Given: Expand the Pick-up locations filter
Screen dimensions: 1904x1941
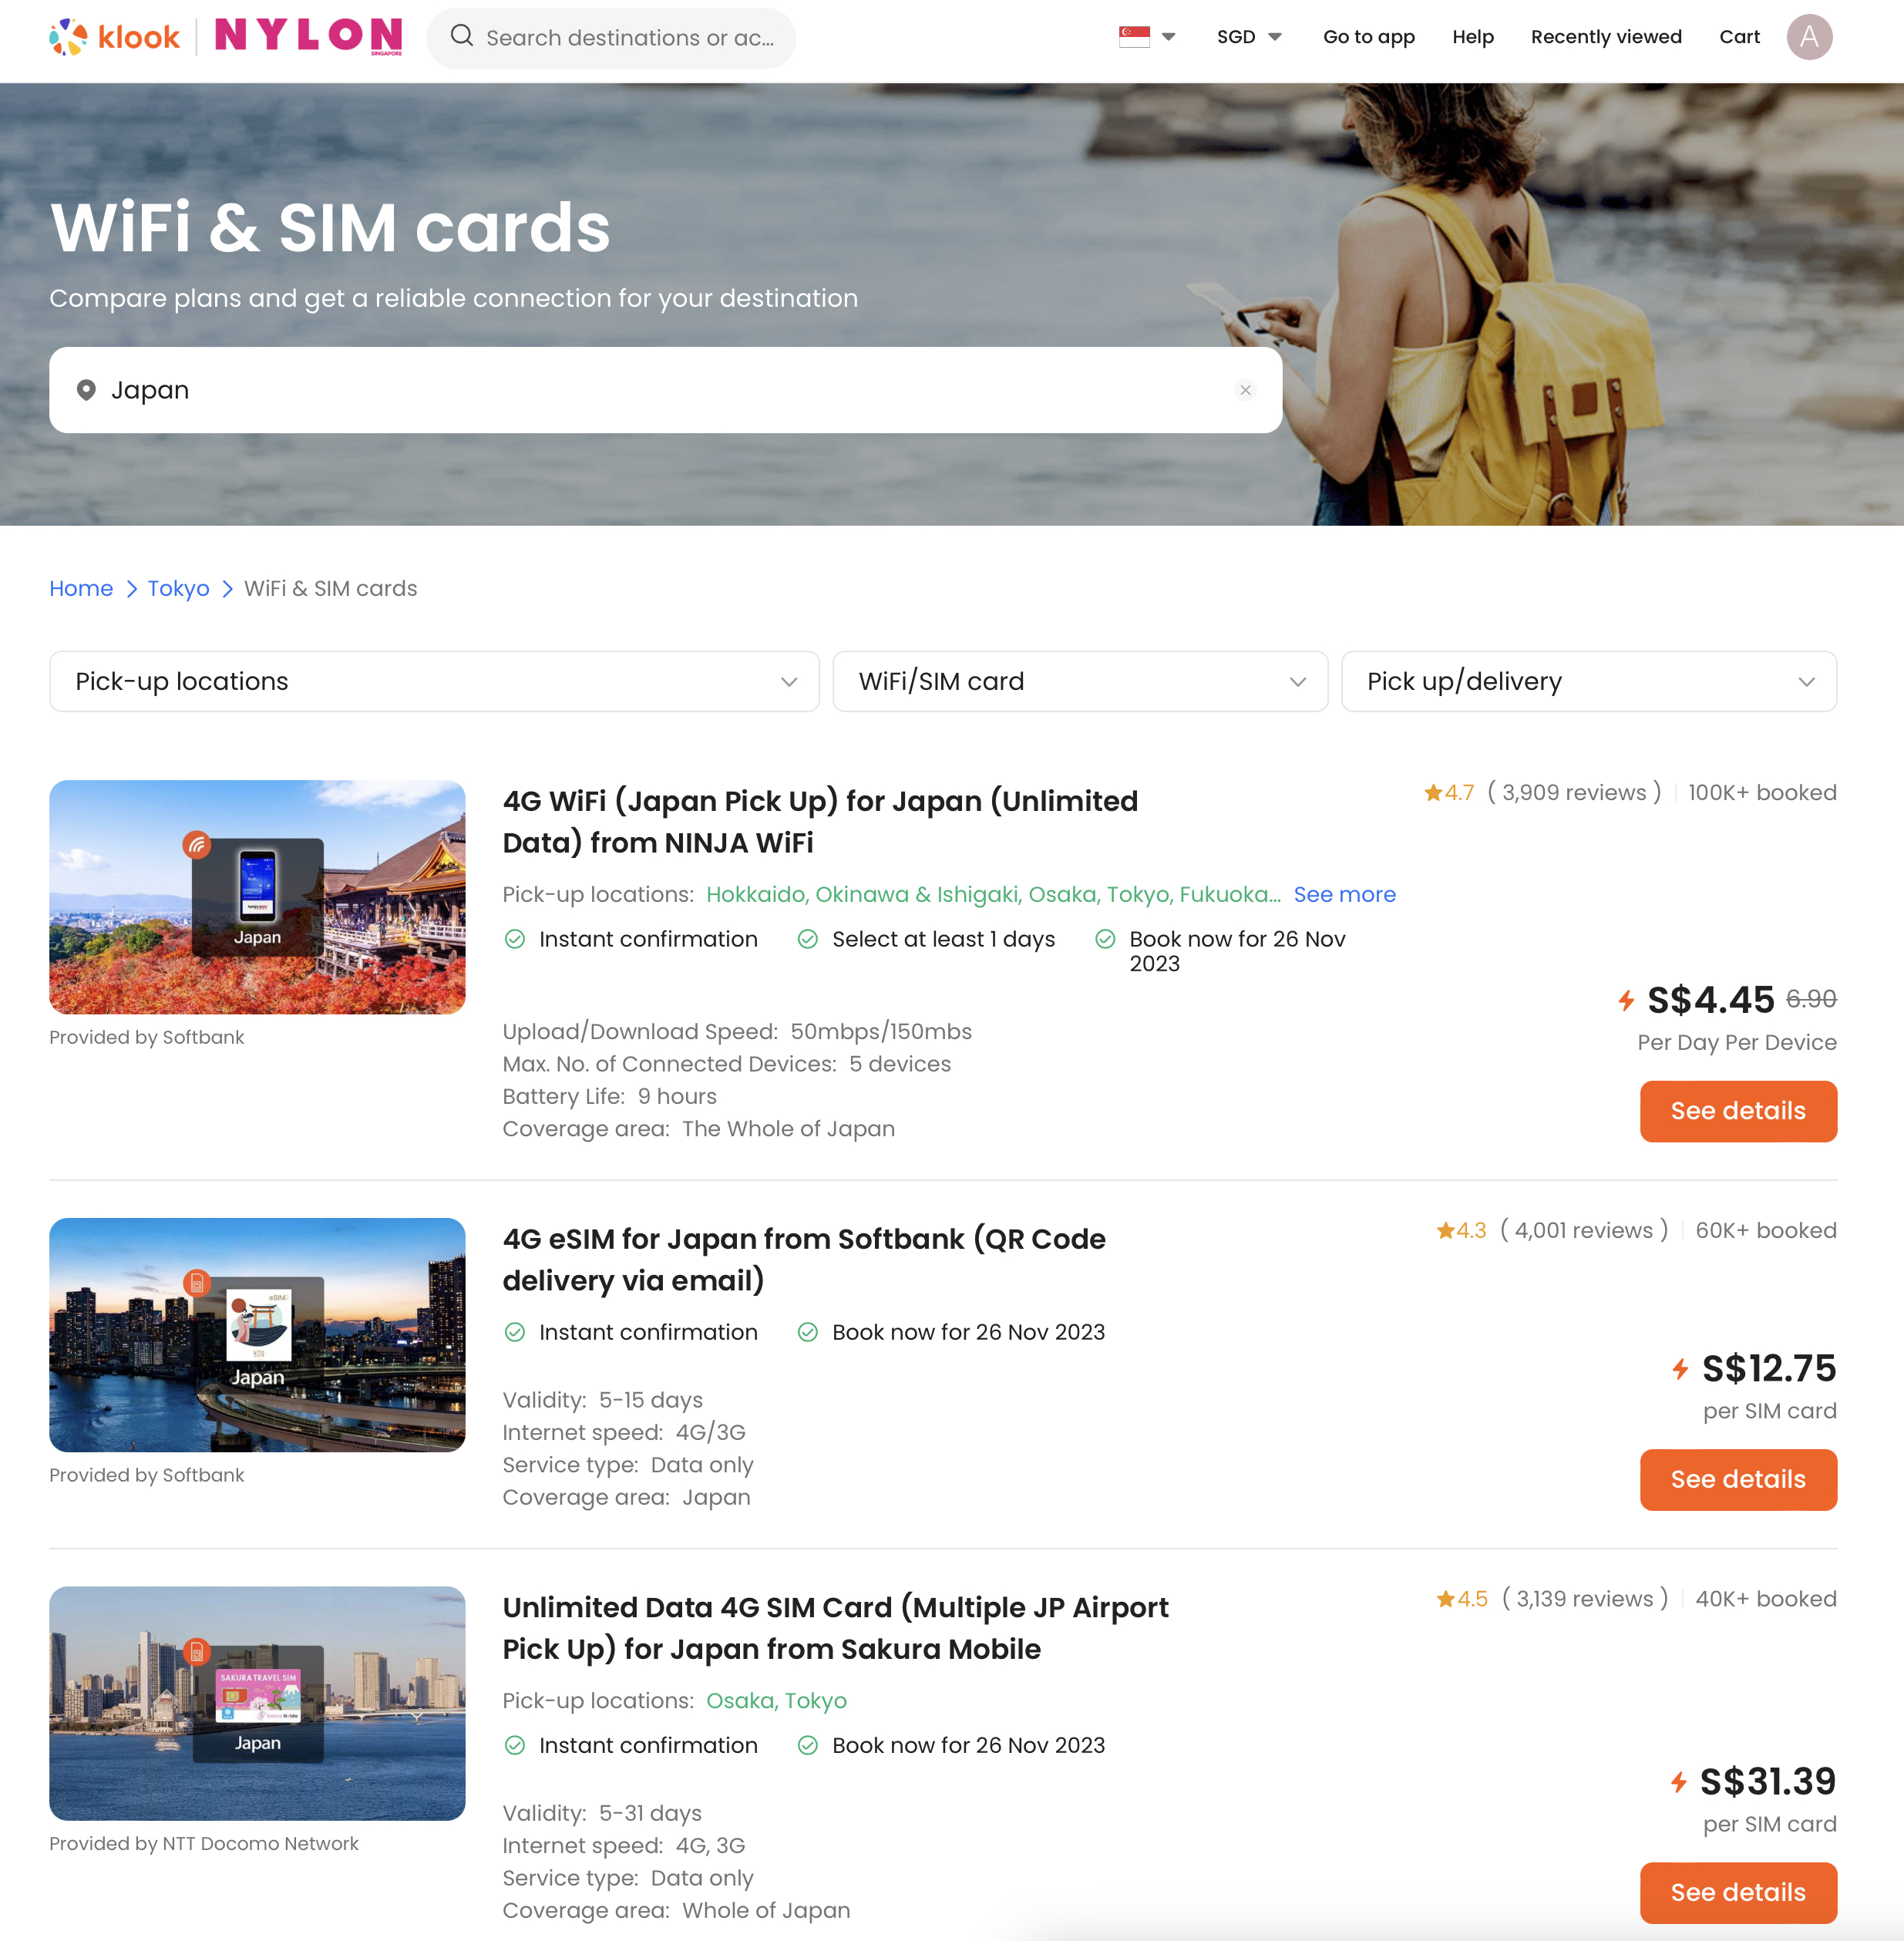Looking at the screenshot, I should coord(434,681).
